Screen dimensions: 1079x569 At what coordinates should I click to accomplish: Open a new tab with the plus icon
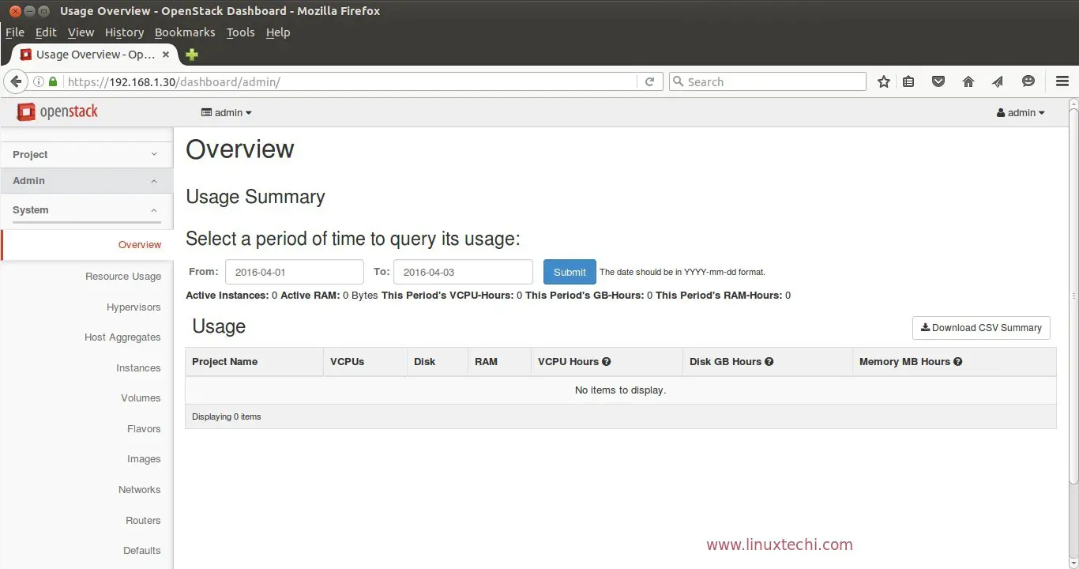click(x=191, y=55)
